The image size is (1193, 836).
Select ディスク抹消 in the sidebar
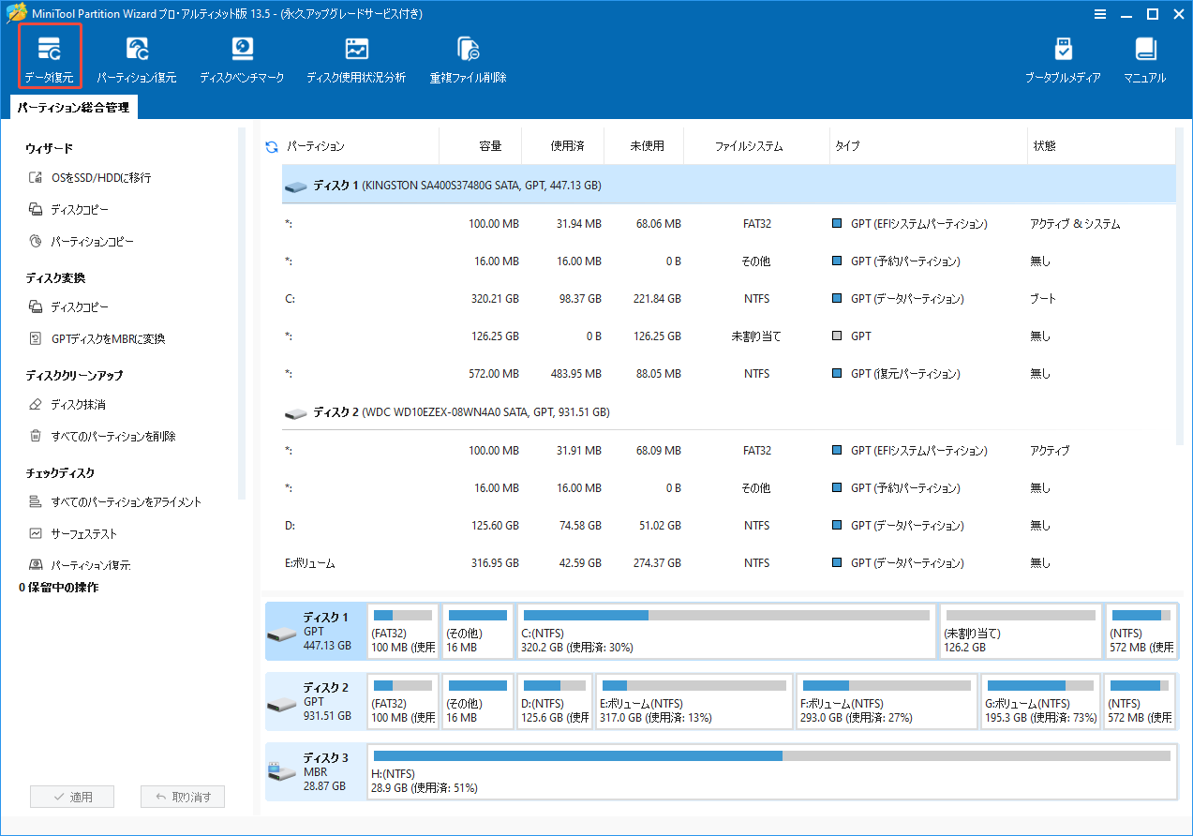pos(79,405)
